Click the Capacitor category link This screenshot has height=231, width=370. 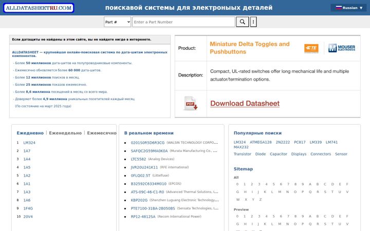point(279,154)
